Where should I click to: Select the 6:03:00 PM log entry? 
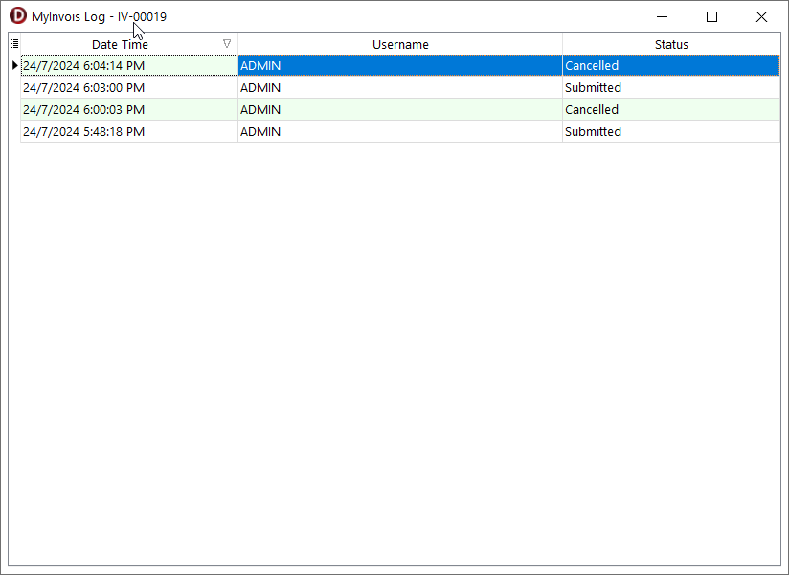[x=83, y=88]
